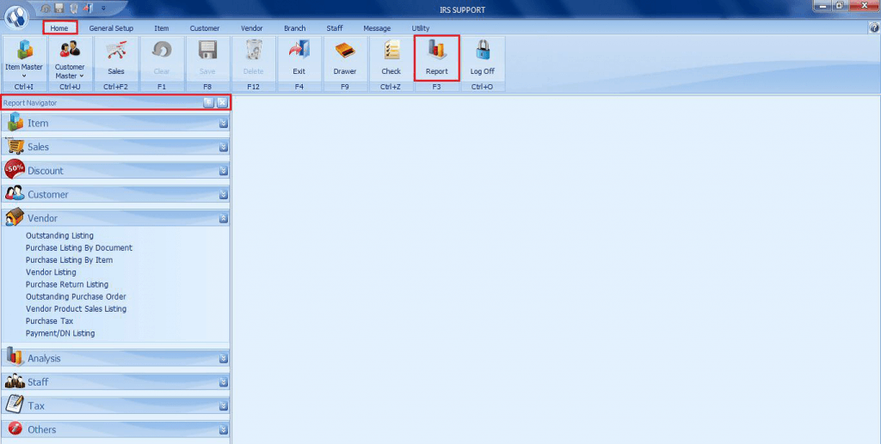This screenshot has height=444, width=881.
Task: Open the Item ribbon tab
Action: click(x=161, y=28)
